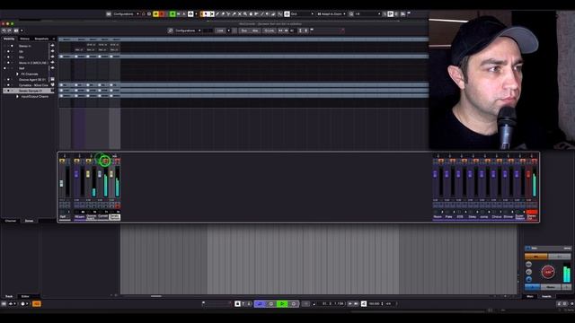The image size is (575, 323).
Task: Click the red button atop the Stereo Sampler channel
Action: click(x=118, y=161)
